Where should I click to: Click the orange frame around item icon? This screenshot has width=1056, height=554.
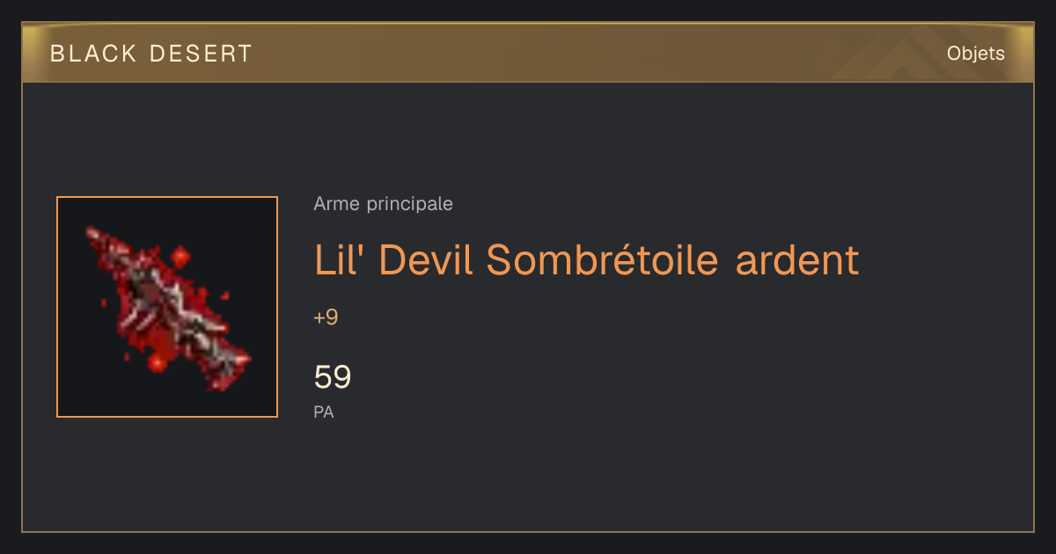tap(167, 307)
